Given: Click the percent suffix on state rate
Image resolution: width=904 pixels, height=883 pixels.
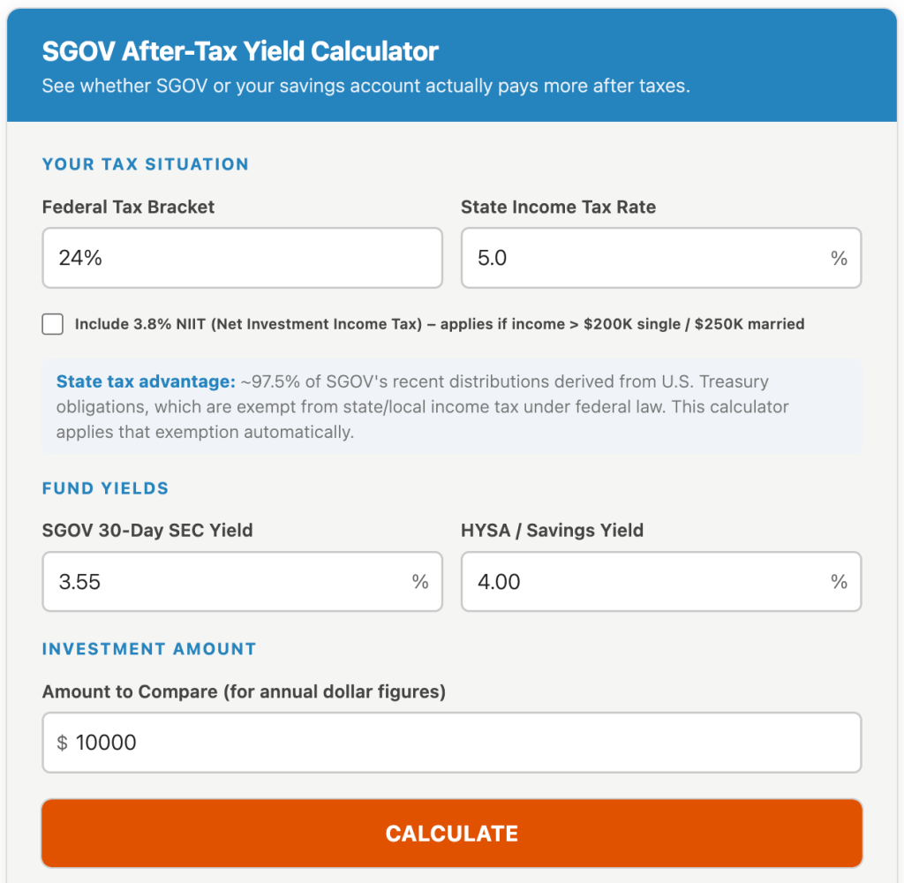Looking at the screenshot, I should point(839,258).
